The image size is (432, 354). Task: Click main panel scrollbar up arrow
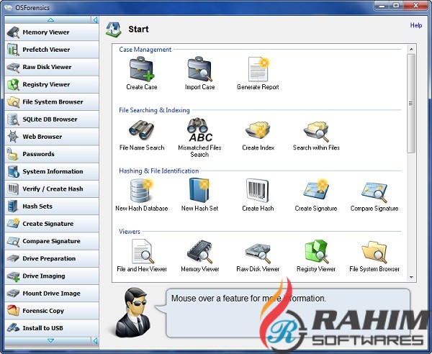pos(411,49)
